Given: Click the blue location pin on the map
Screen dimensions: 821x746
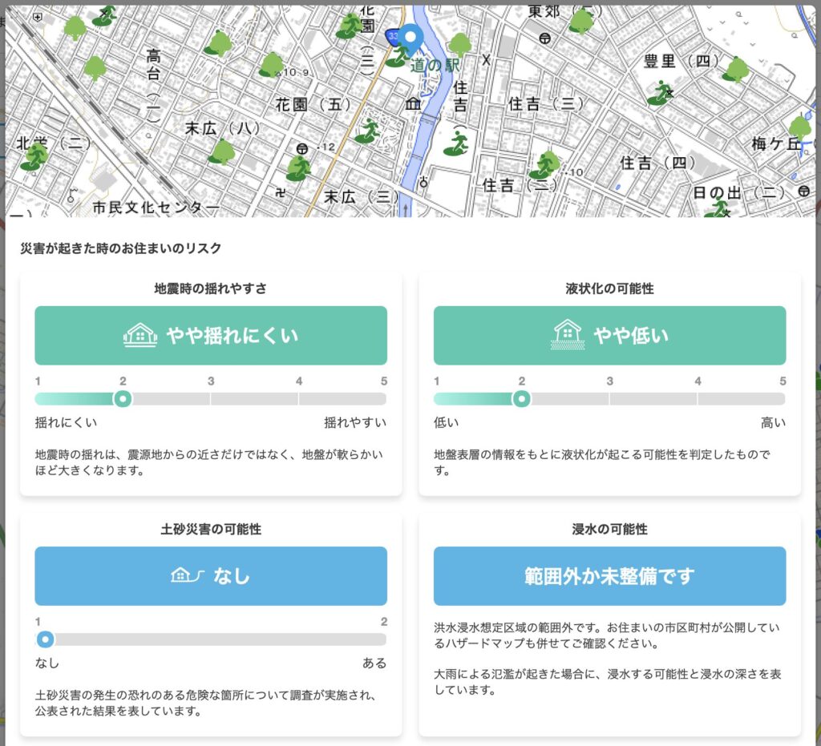Looking at the screenshot, I should (411, 38).
